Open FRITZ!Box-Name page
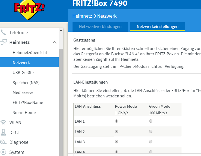The height and width of the screenshot is (156, 201). click(28, 103)
